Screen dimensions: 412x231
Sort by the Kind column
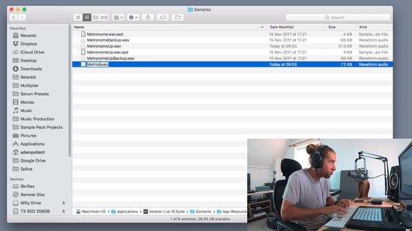point(363,27)
